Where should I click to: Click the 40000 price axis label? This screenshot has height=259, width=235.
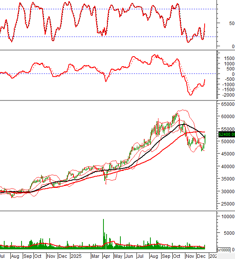[227, 167]
